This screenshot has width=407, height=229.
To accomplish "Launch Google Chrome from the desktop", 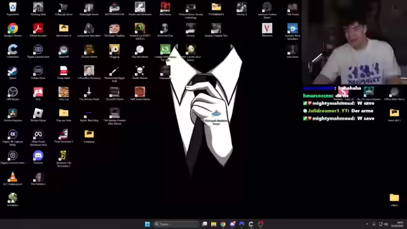I will [x=13, y=28].
